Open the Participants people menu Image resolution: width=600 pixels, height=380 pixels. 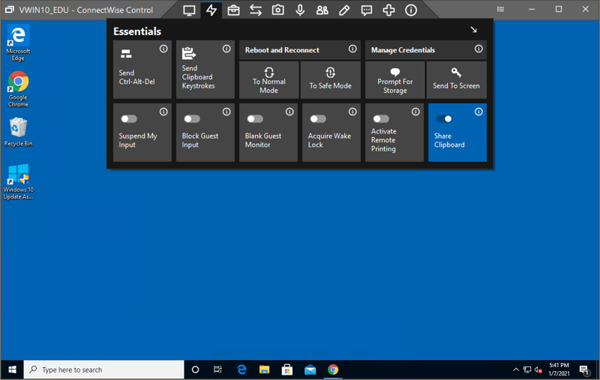tap(322, 10)
